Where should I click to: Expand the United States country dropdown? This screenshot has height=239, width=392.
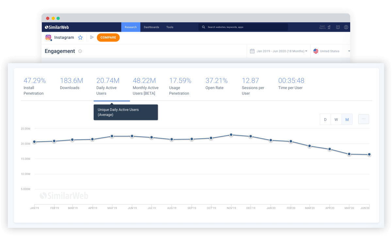coord(331,51)
